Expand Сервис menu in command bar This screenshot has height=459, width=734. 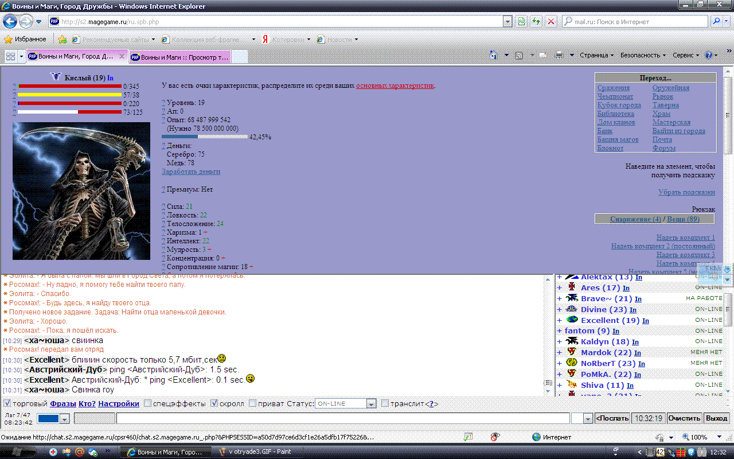pyautogui.click(x=686, y=55)
